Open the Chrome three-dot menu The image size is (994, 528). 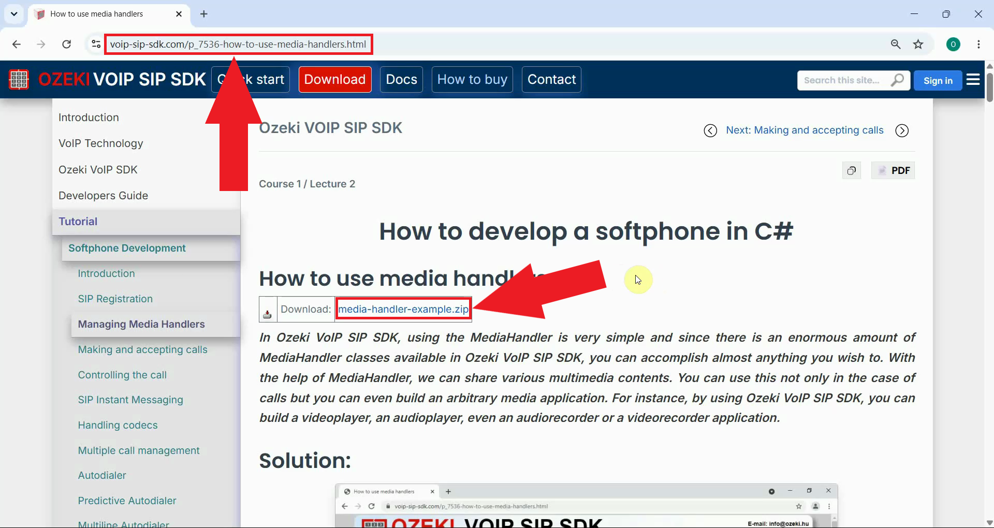[x=978, y=44]
